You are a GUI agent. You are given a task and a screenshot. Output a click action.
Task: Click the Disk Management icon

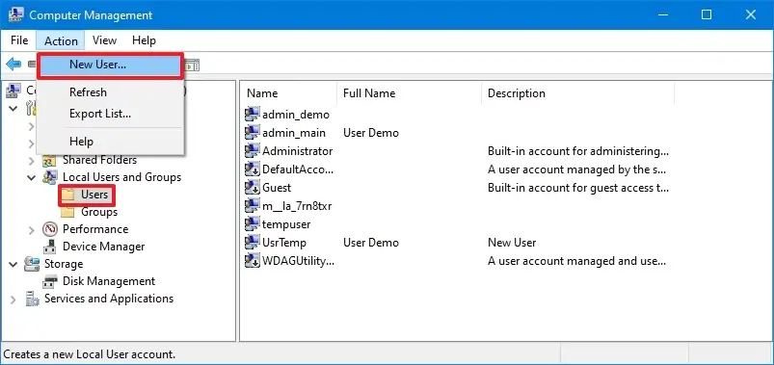pyautogui.click(x=50, y=281)
